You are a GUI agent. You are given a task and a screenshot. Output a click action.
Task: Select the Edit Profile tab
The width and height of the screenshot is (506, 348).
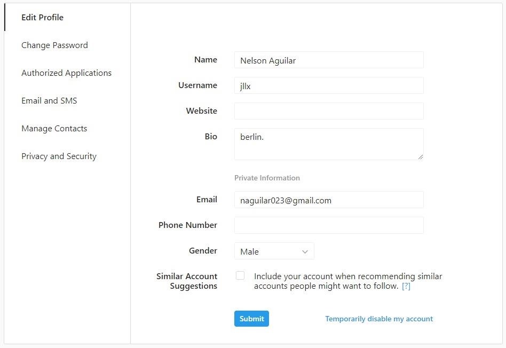[x=42, y=17]
